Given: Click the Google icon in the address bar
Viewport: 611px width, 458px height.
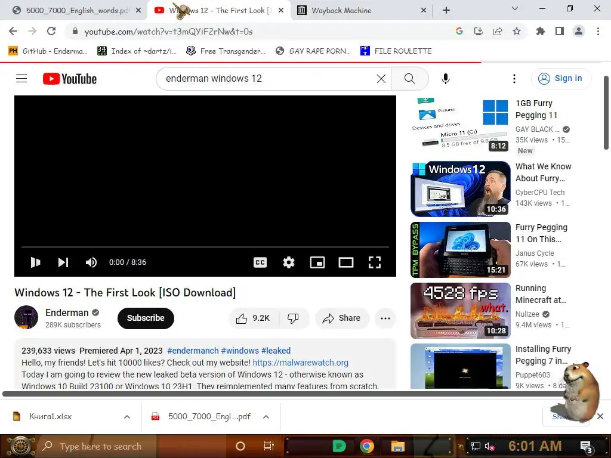Looking at the screenshot, I should click(459, 31).
